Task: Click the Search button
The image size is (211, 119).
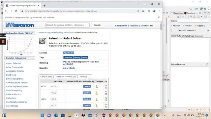Action: tap(97, 25)
